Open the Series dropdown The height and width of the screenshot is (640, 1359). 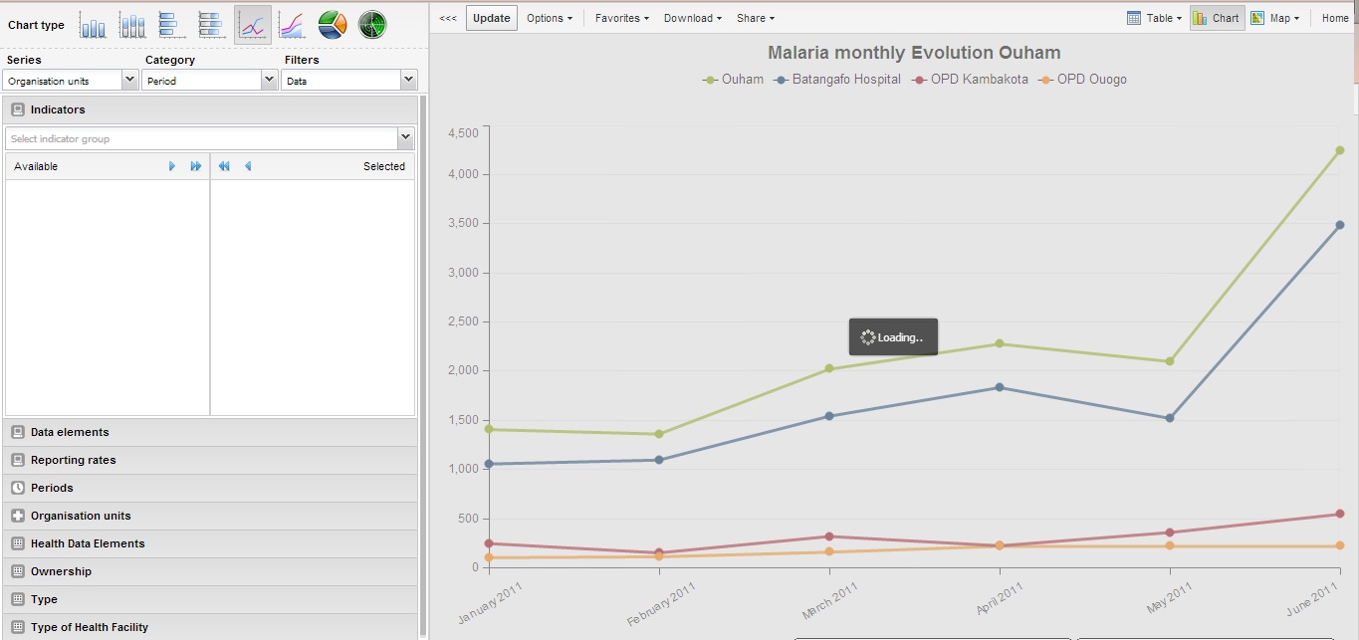(x=71, y=81)
